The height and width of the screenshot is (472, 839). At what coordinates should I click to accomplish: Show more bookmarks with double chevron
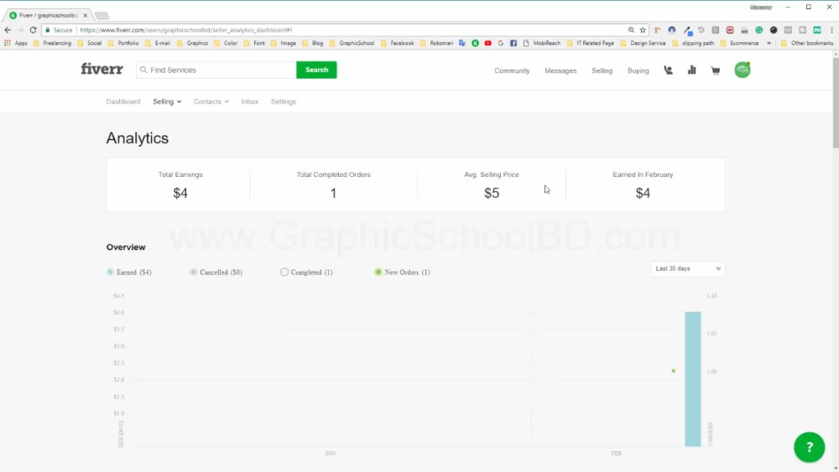pos(769,43)
